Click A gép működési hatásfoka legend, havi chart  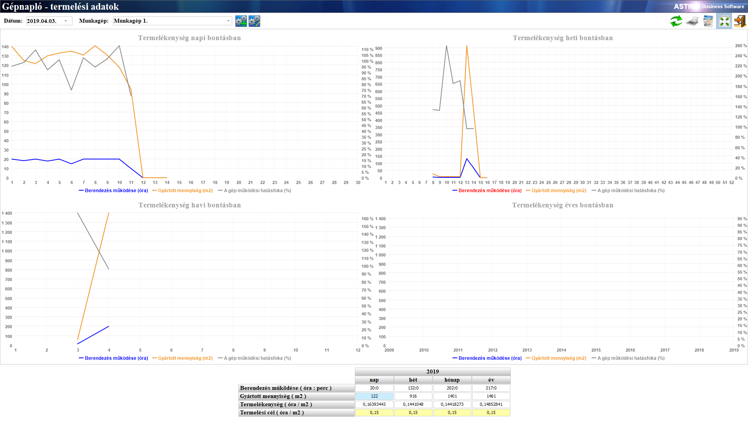pyautogui.click(x=254, y=358)
